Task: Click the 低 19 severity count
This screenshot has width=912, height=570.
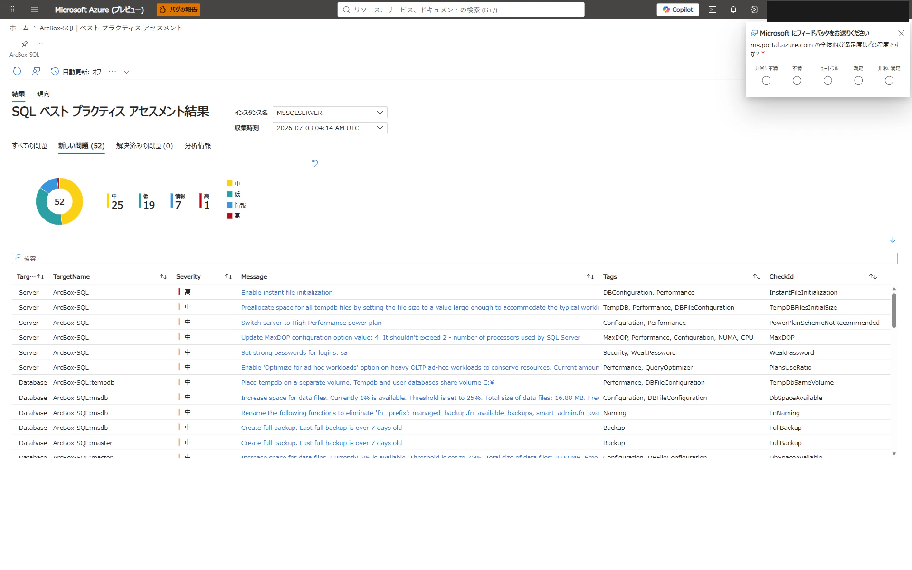Action: [147, 201]
